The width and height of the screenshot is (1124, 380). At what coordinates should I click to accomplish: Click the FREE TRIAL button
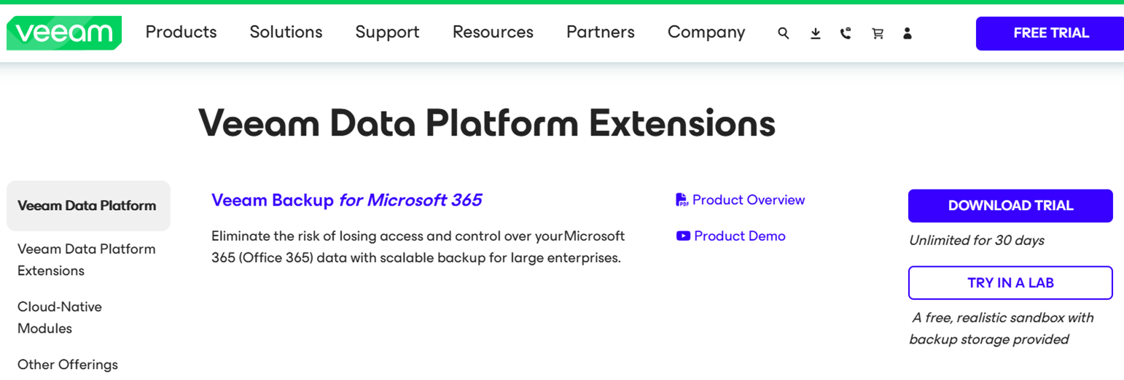click(x=1050, y=34)
